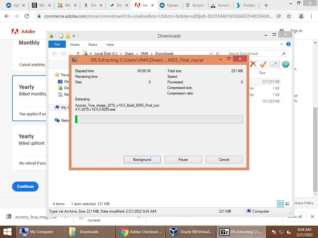The image size is (318, 238).
Task: Expand the Explorer ribbon chevron
Action: point(281,44)
